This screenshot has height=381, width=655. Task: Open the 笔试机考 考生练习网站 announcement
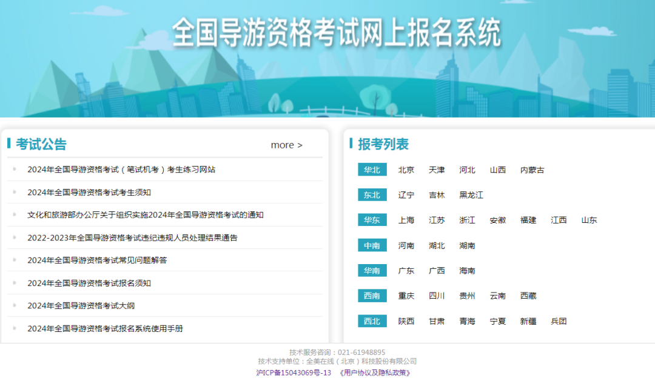pyautogui.click(x=121, y=170)
